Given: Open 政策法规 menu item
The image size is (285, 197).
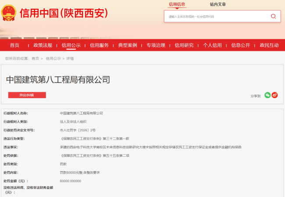Looking at the screenshot, I should [x=43, y=45].
